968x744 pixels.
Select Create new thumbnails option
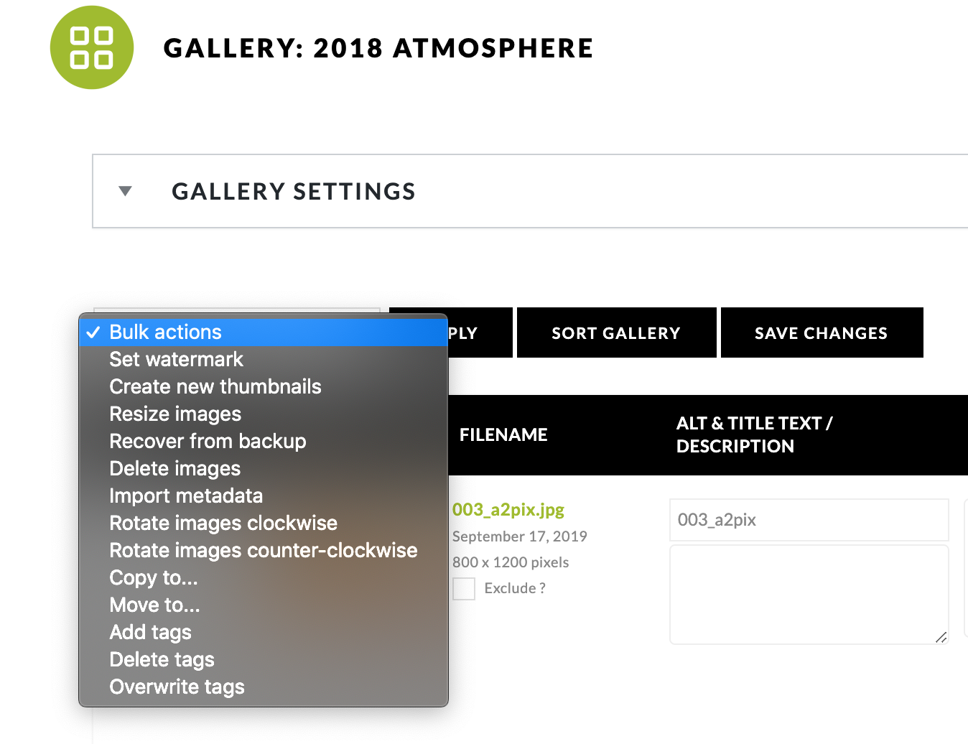coord(215,386)
